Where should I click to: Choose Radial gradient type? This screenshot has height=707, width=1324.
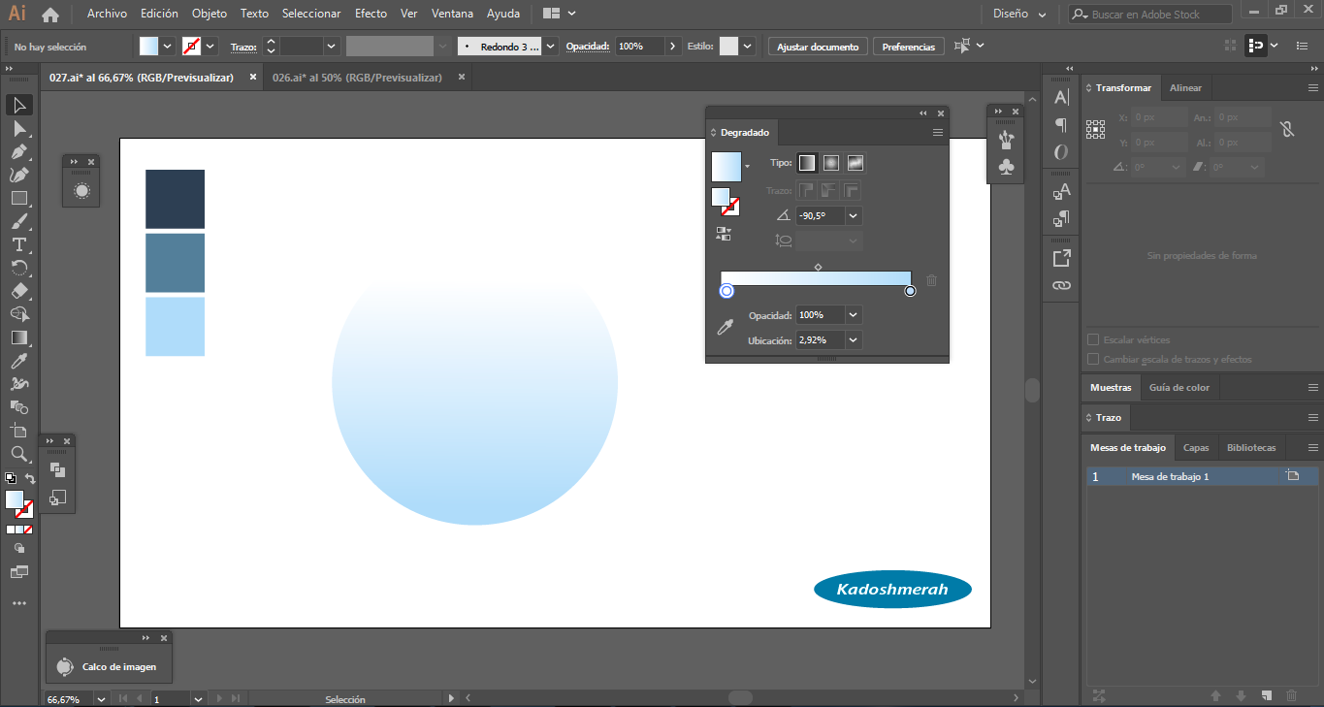tap(831, 163)
